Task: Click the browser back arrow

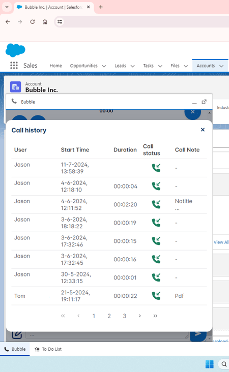Action: (x=8, y=22)
